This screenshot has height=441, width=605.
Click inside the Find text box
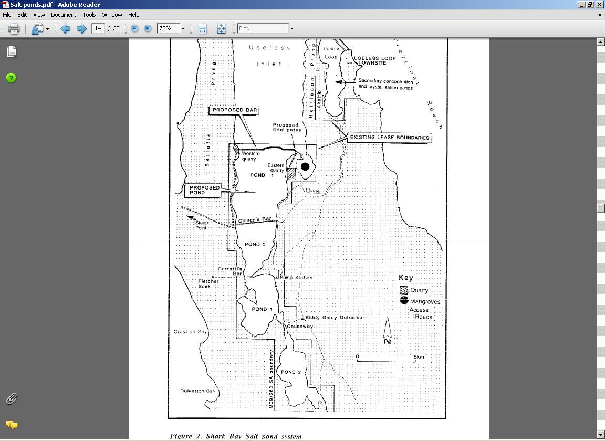[x=263, y=29]
